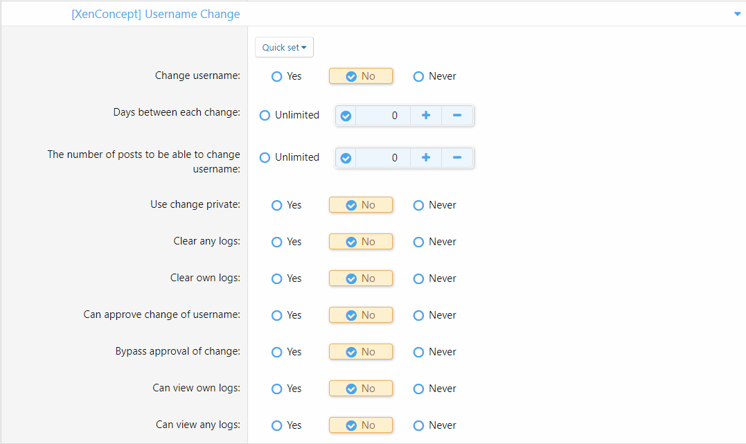746x444 pixels.
Task: Collapse section using arrow at top right
Action: (737, 14)
